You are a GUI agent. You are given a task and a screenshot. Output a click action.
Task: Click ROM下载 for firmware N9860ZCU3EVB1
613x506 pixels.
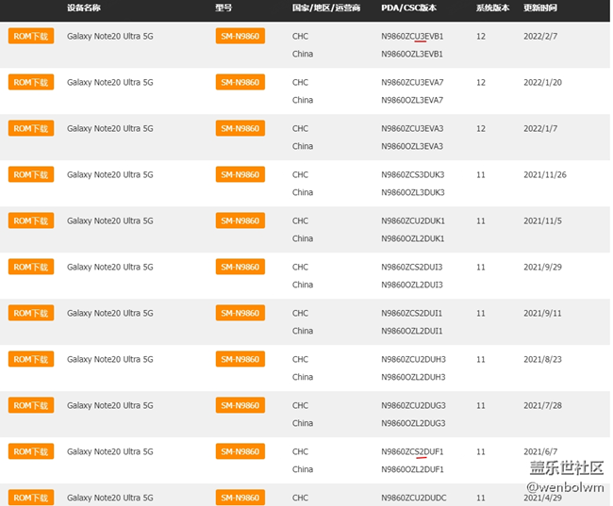31,36
